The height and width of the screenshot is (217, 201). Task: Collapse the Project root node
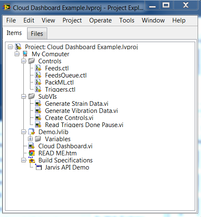click(10, 47)
